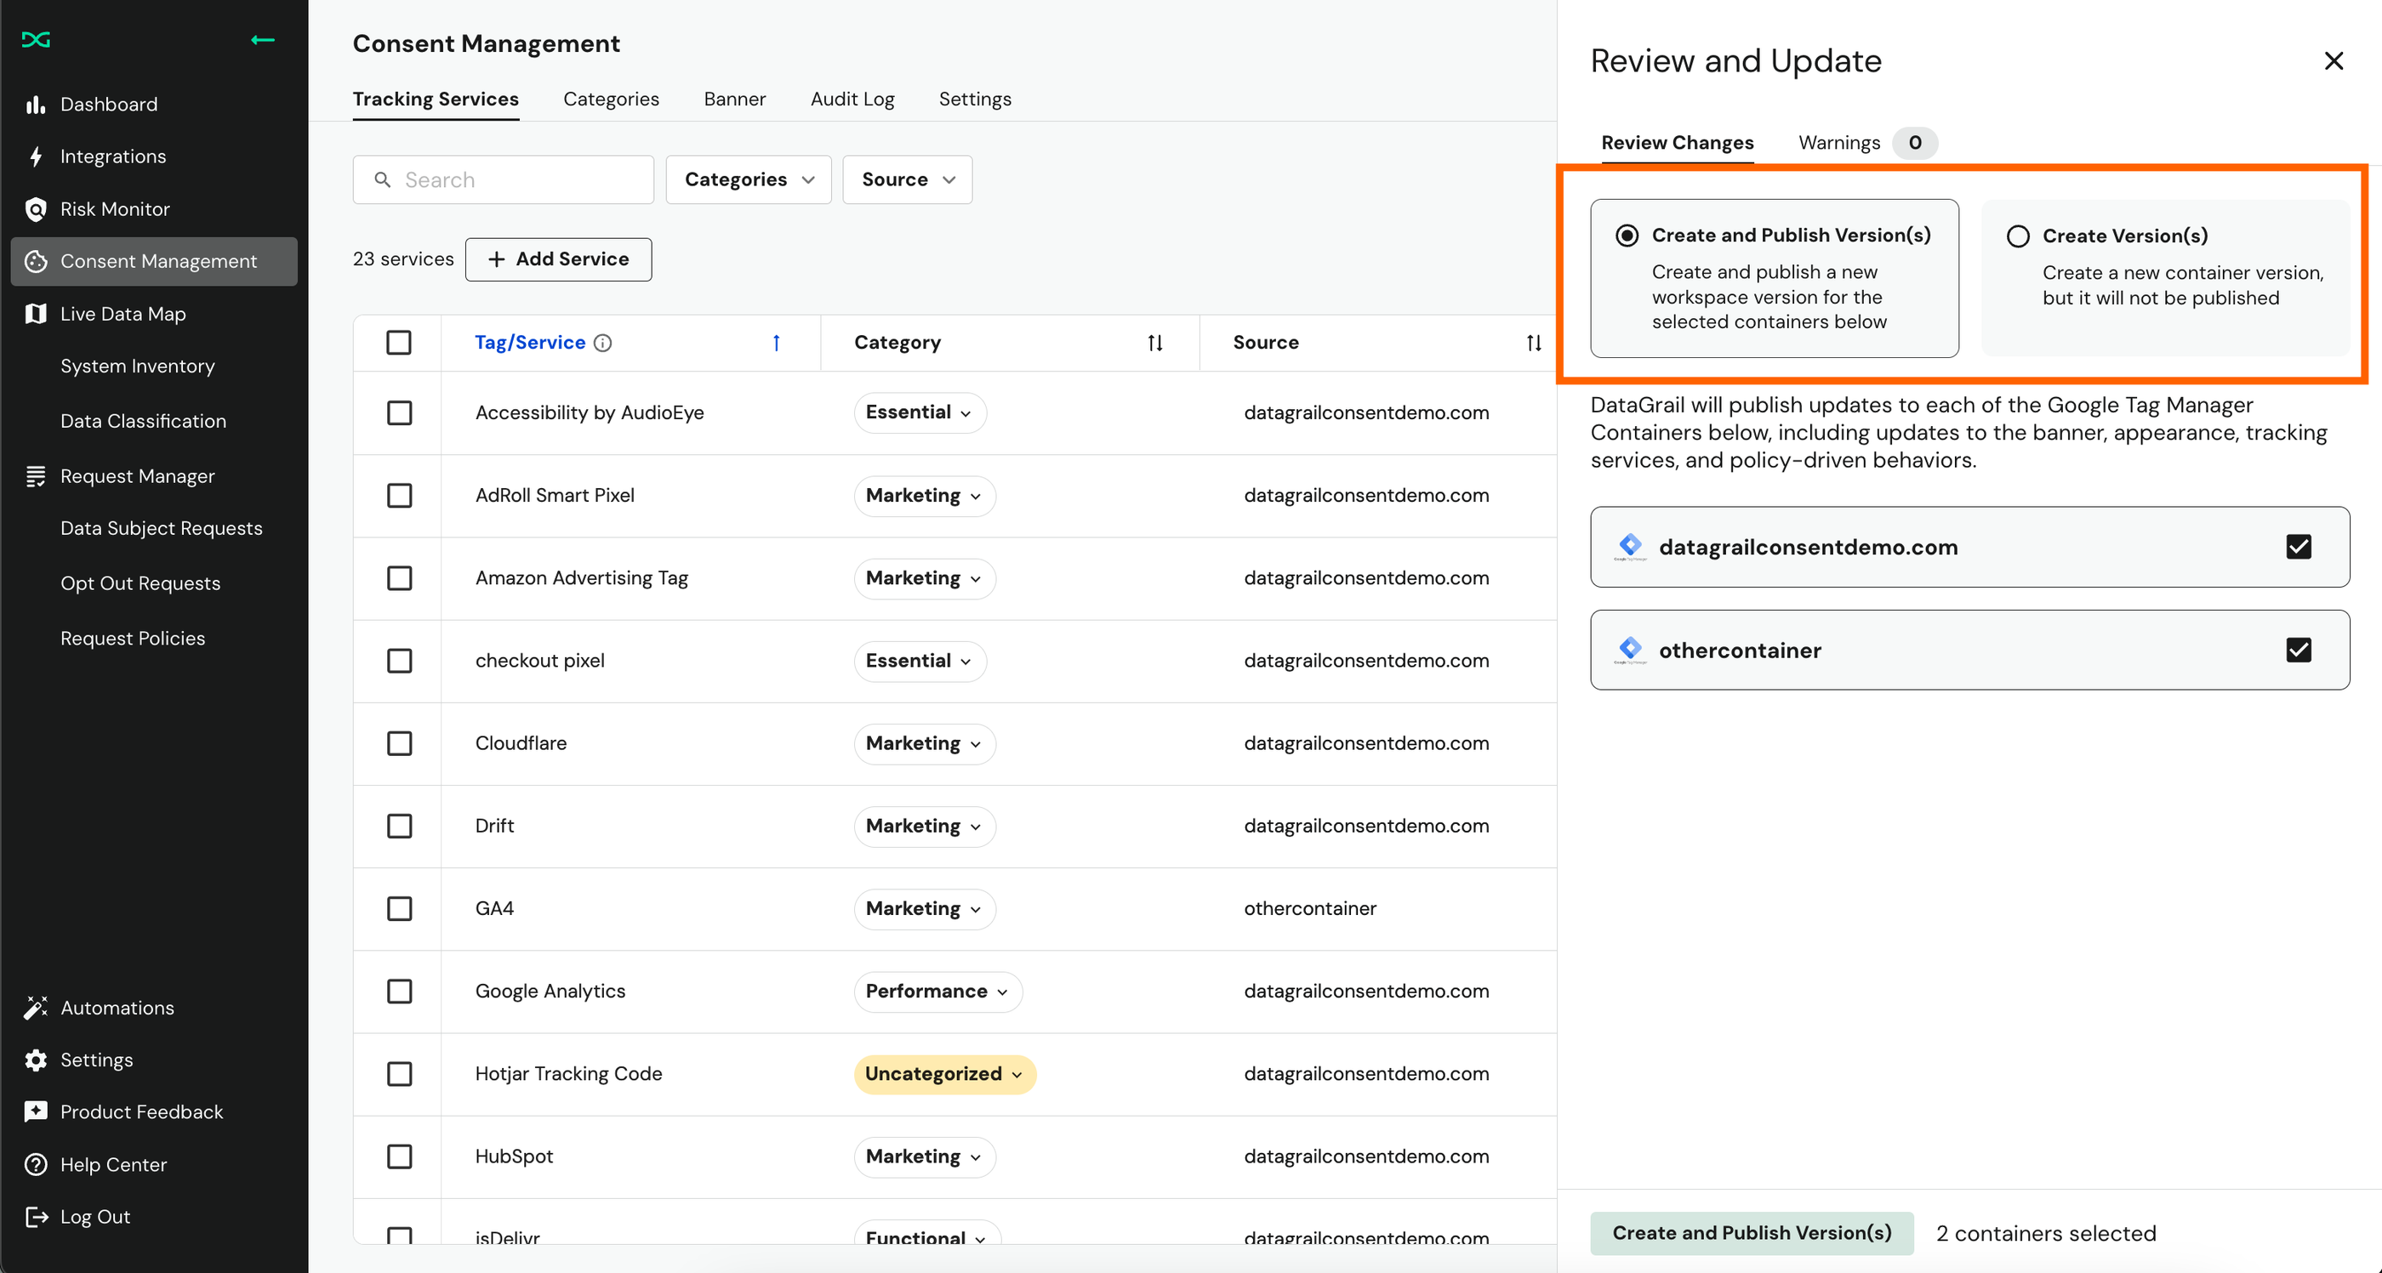Click the Request Manager icon in sidebar

click(x=33, y=476)
